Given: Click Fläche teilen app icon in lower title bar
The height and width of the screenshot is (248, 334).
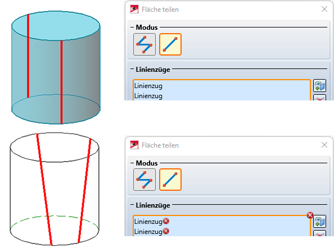Looking at the screenshot, I should tap(134, 145).
